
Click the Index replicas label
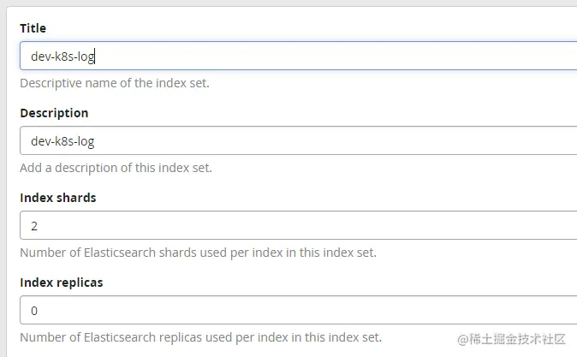(x=62, y=282)
